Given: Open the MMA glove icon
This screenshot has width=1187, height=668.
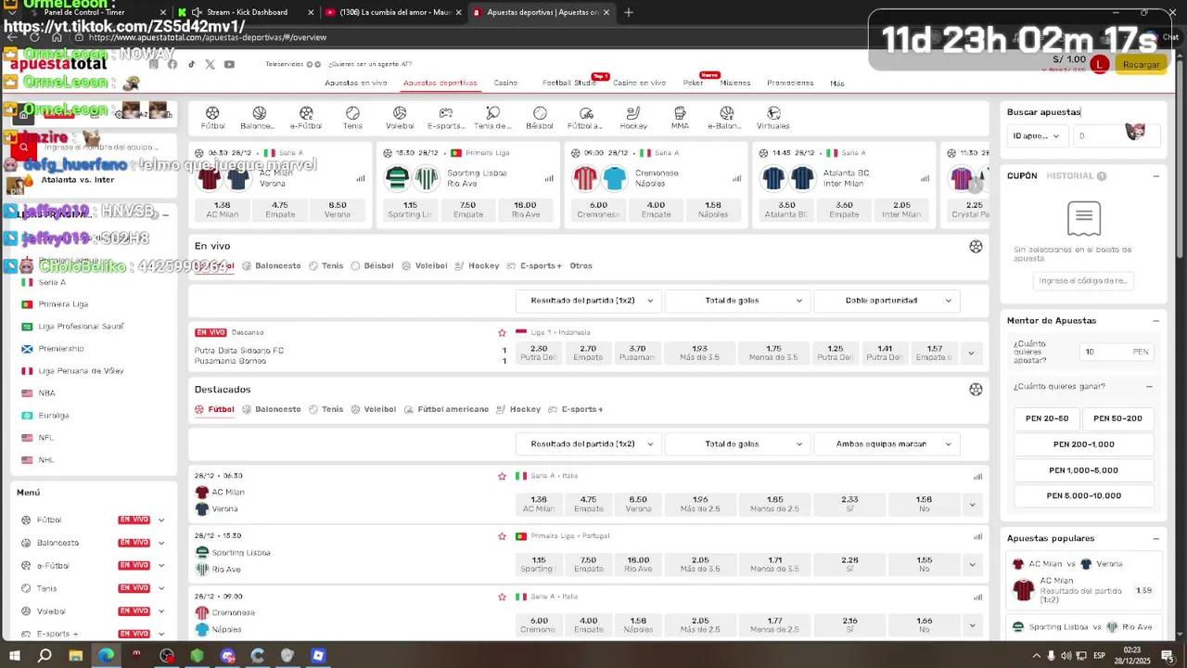Looking at the screenshot, I should coord(680,113).
